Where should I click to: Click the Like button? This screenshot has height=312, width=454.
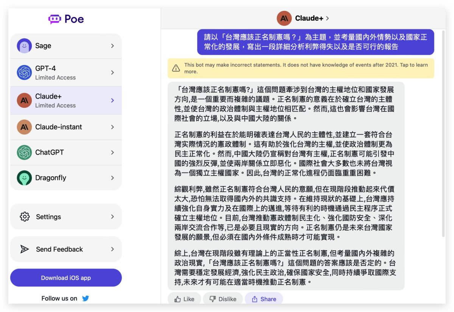[184, 299]
